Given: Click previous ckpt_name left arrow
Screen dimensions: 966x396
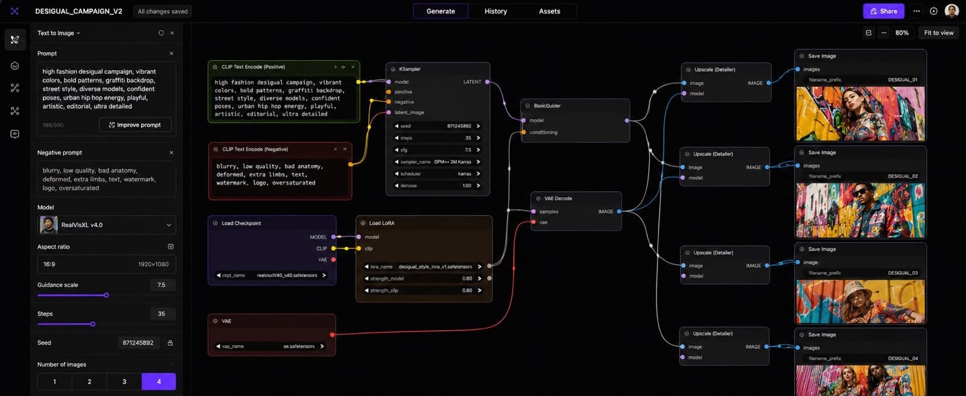Looking at the screenshot, I should coord(219,275).
